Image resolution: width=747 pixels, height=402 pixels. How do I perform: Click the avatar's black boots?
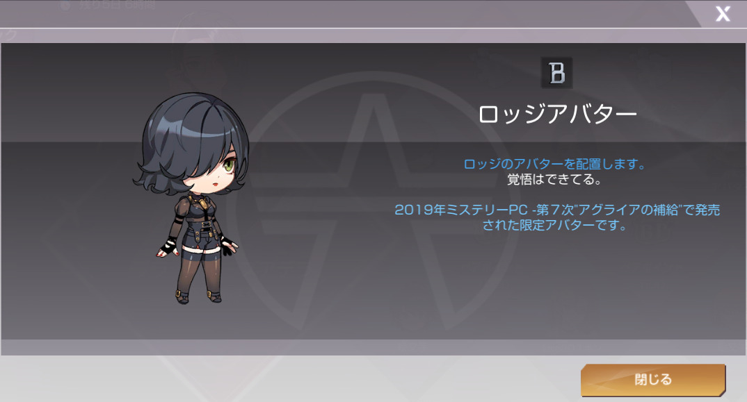click(x=198, y=296)
